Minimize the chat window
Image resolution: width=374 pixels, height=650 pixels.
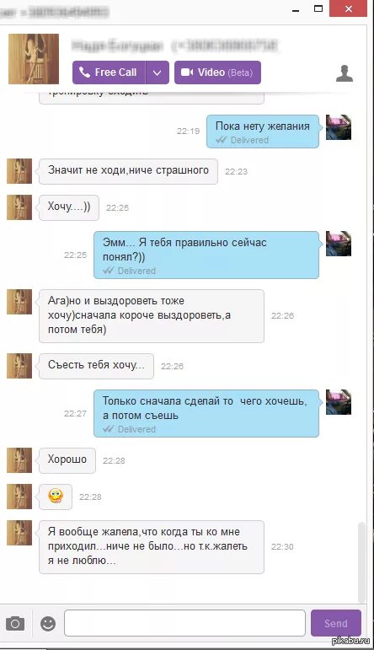click(296, 8)
